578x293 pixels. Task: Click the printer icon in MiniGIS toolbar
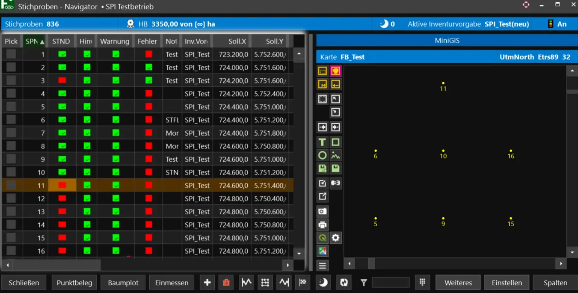coord(323,225)
